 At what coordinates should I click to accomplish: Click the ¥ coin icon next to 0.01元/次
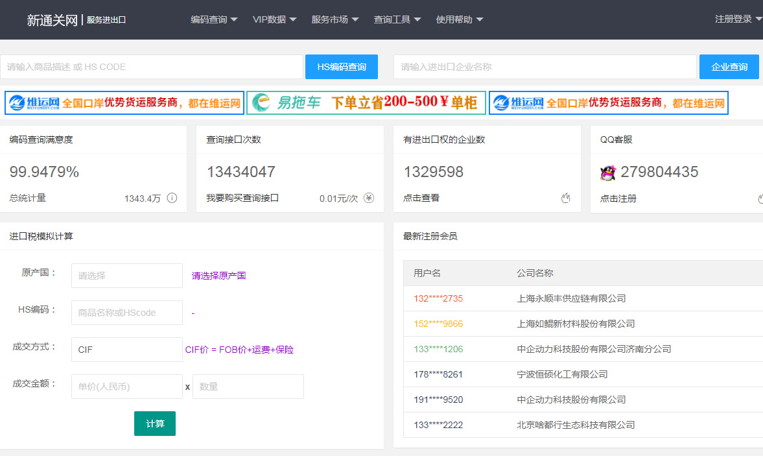[x=369, y=198]
